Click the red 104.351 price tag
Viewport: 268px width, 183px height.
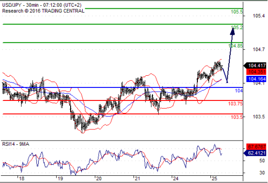point(256,72)
